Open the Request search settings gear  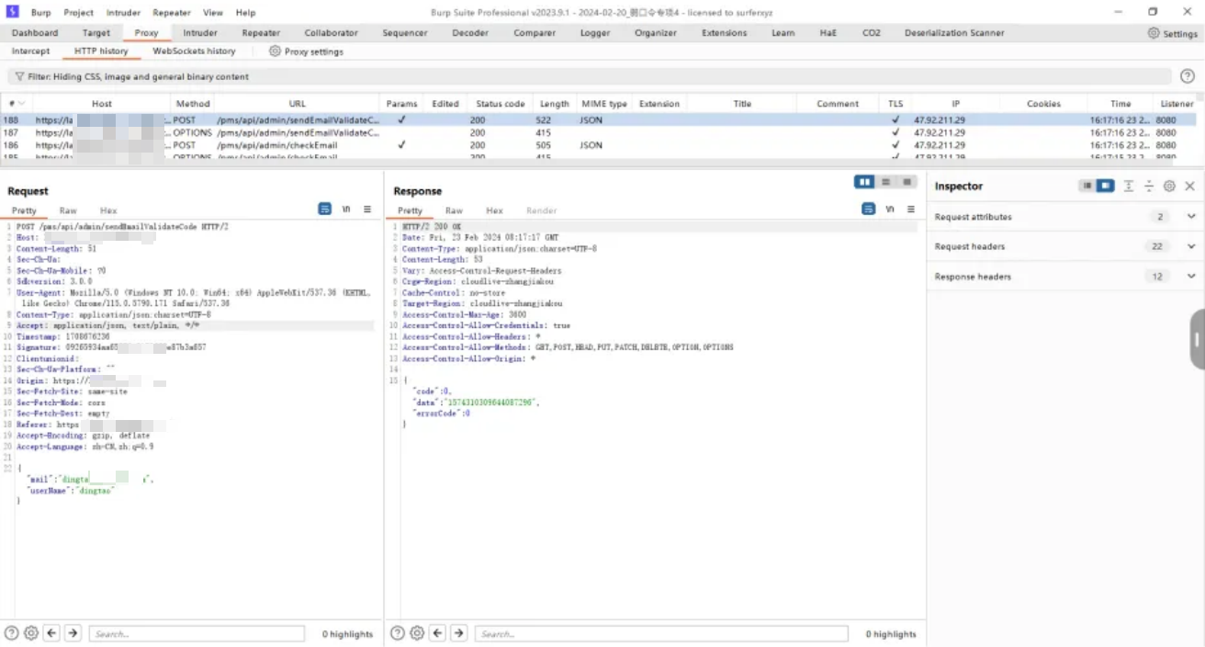(x=31, y=633)
